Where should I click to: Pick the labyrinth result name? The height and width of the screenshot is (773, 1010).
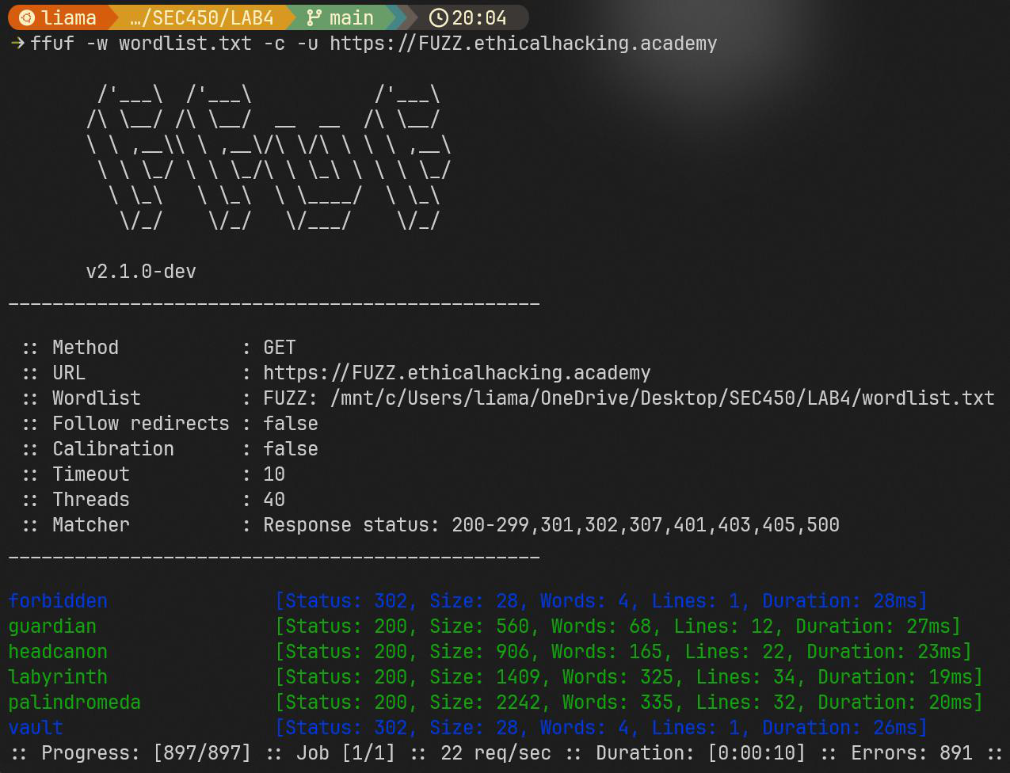pyautogui.click(x=58, y=677)
